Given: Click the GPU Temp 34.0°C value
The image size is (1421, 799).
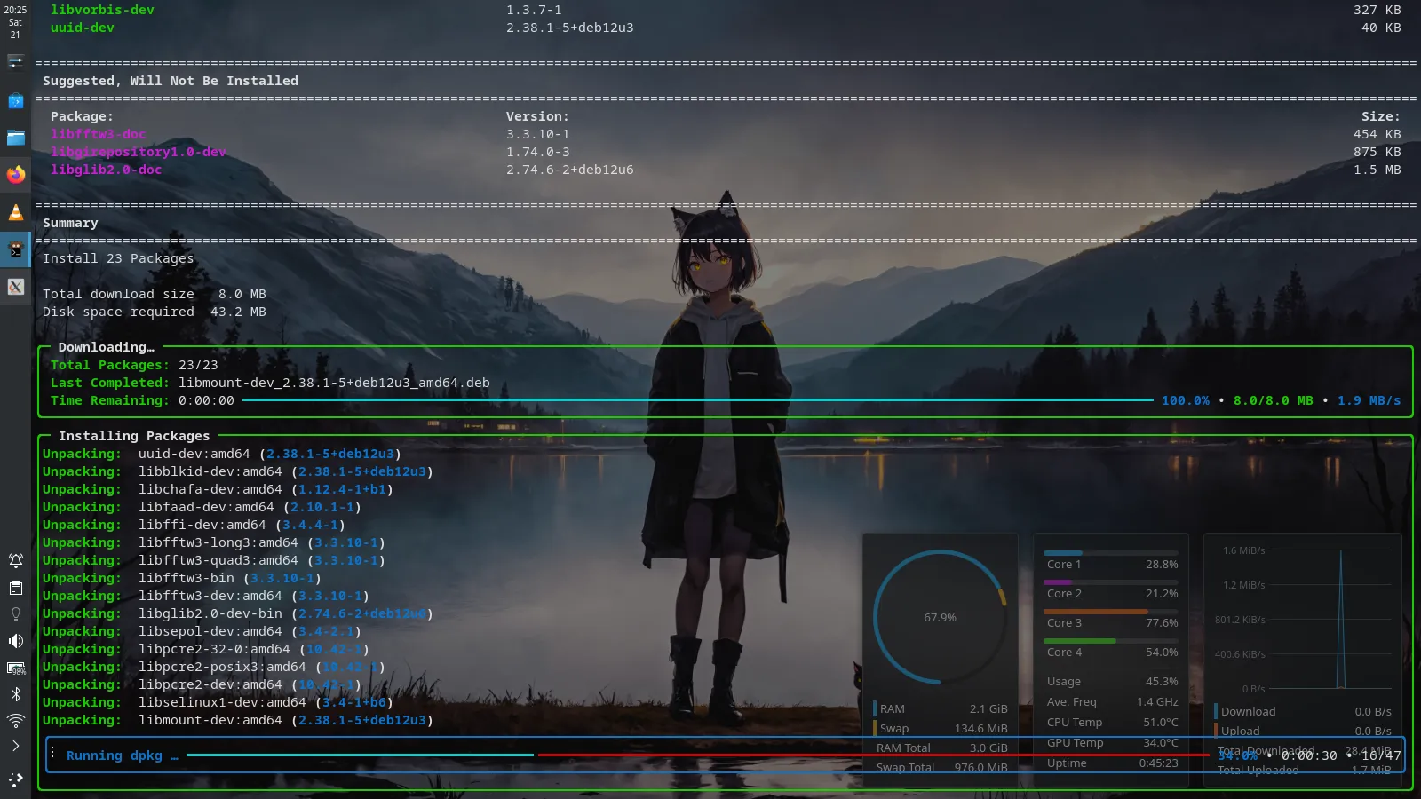Looking at the screenshot, I should pos(1161,742).
